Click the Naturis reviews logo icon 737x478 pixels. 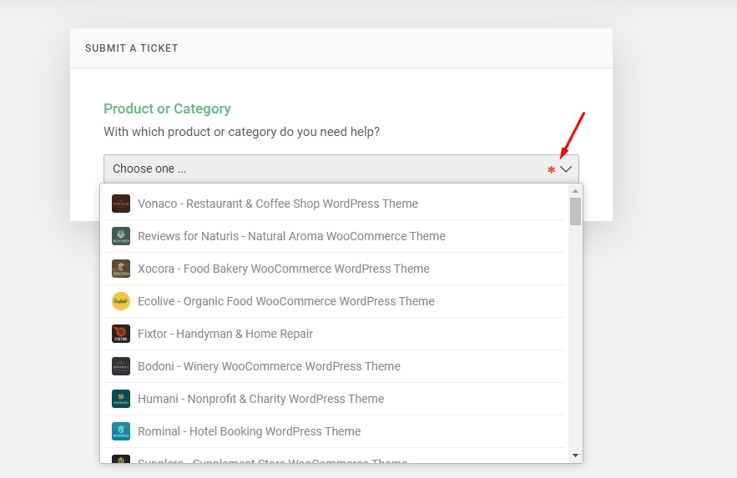tap(121, 236)
